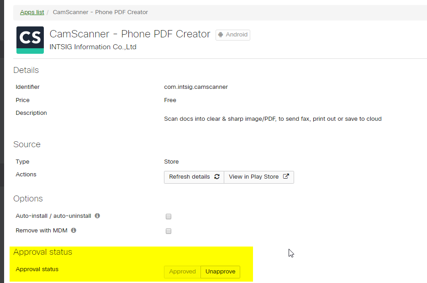The image size is (427, 283).
Task: Go back via the Apps list link
Action: [x=32, y=12]
